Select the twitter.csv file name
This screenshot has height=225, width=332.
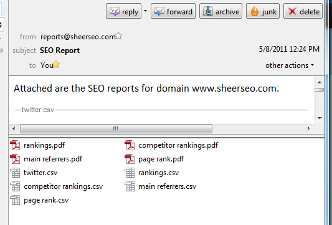[40, 173]
